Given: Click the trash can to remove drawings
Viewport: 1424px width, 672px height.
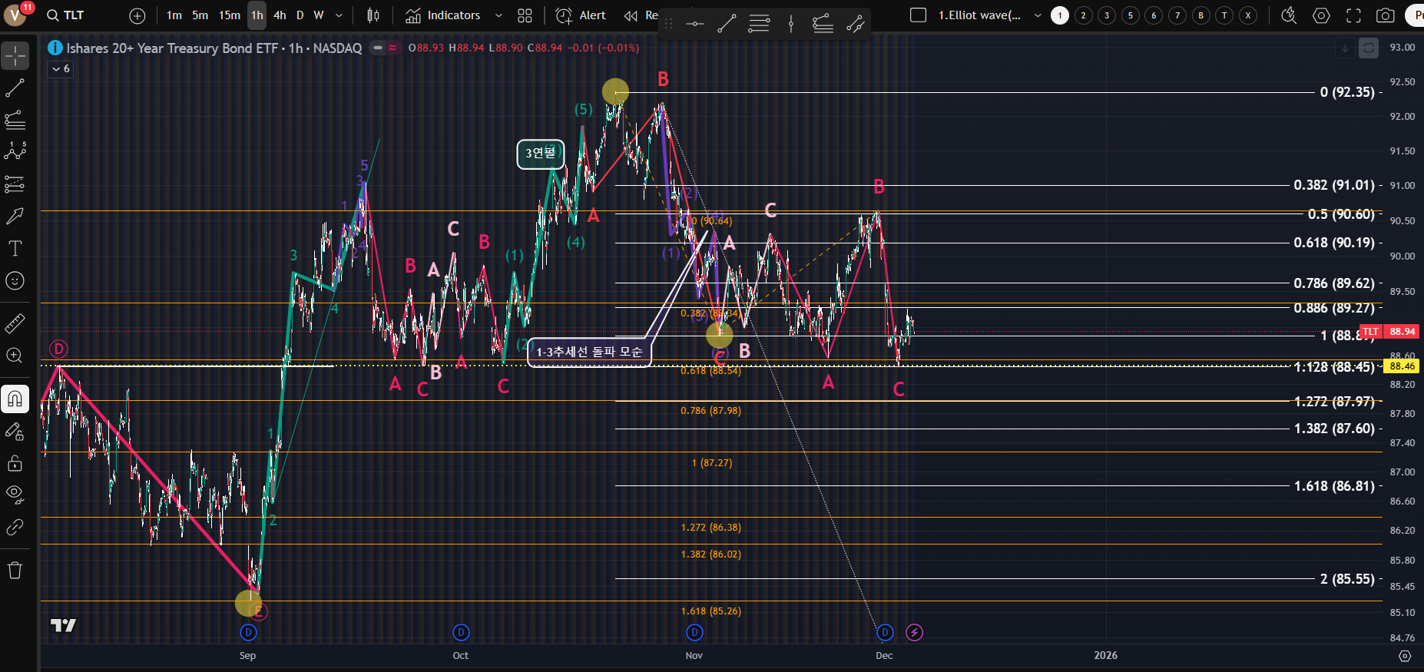Looking at the screenshot, I should (x=15, y=570).
